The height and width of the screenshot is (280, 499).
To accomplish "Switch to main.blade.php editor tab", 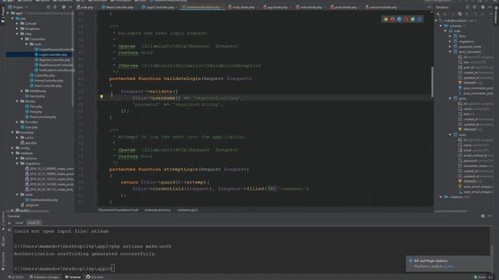I will pos(310,7).
